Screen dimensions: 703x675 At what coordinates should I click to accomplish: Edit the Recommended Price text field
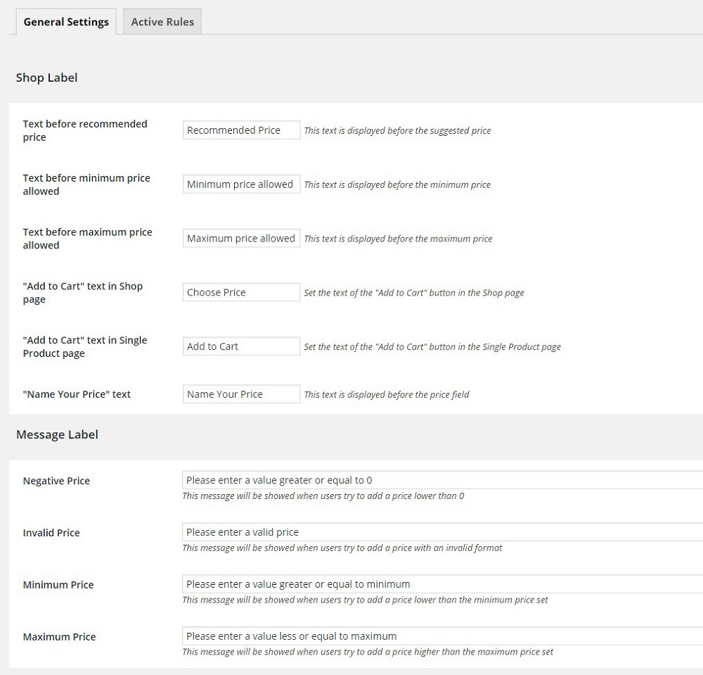pos(241,130)
